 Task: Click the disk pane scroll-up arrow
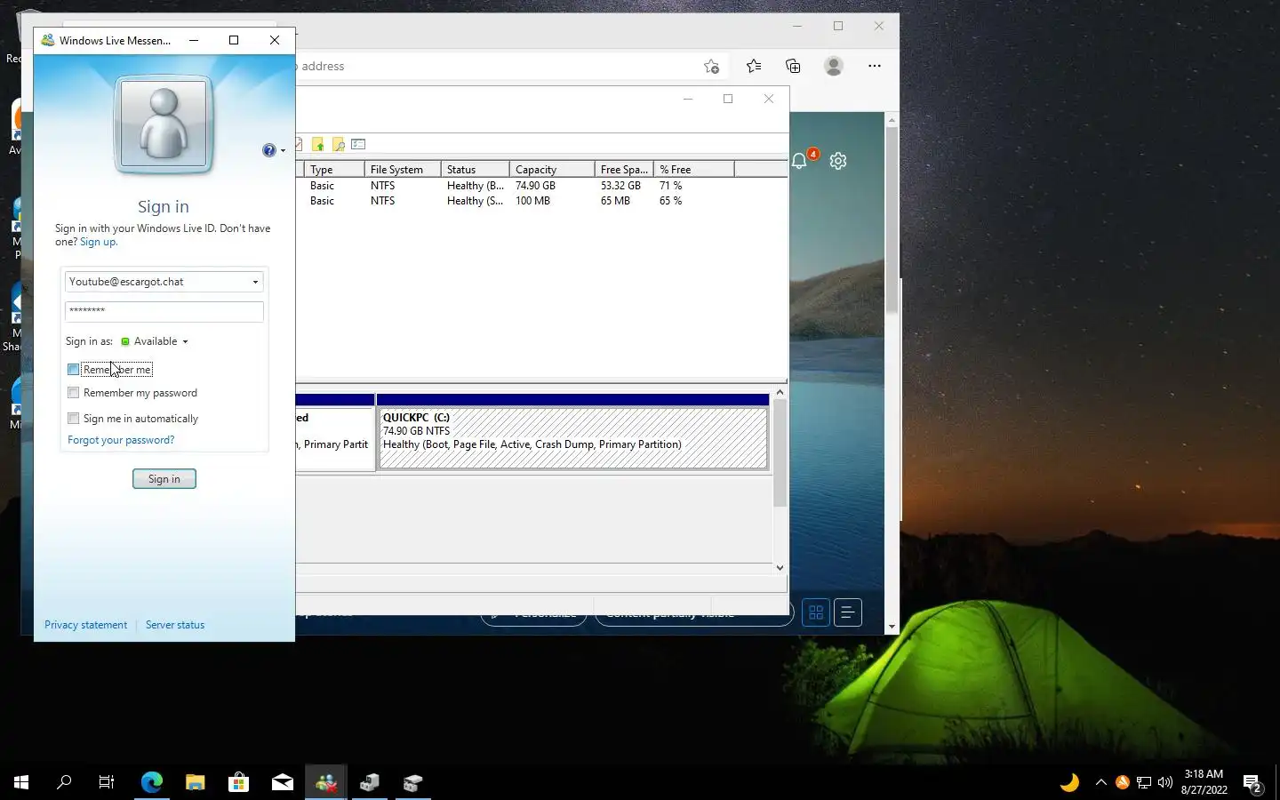tap(780, 392)
